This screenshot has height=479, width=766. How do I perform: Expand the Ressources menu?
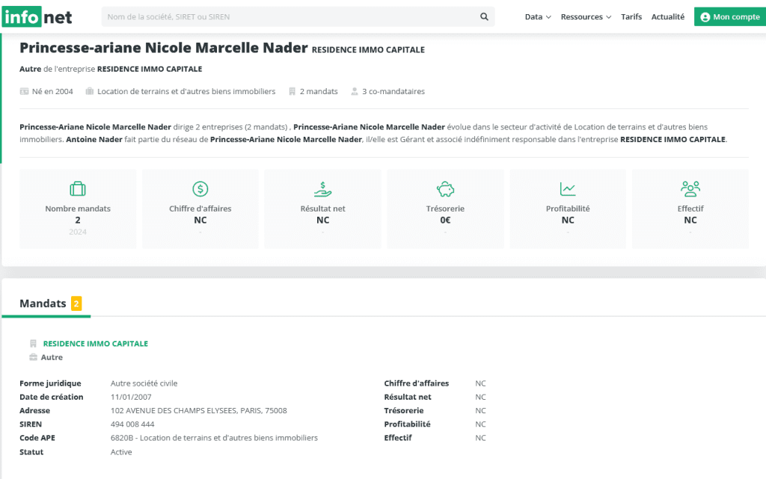tap(586, 16)
